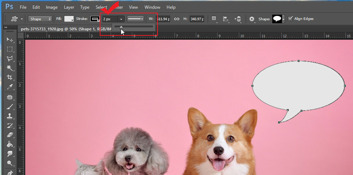Image resolution: width=353 pixels, height=175 pixels.
Task: Click the speech bubble tail tip anchor point
Action: 279,122
